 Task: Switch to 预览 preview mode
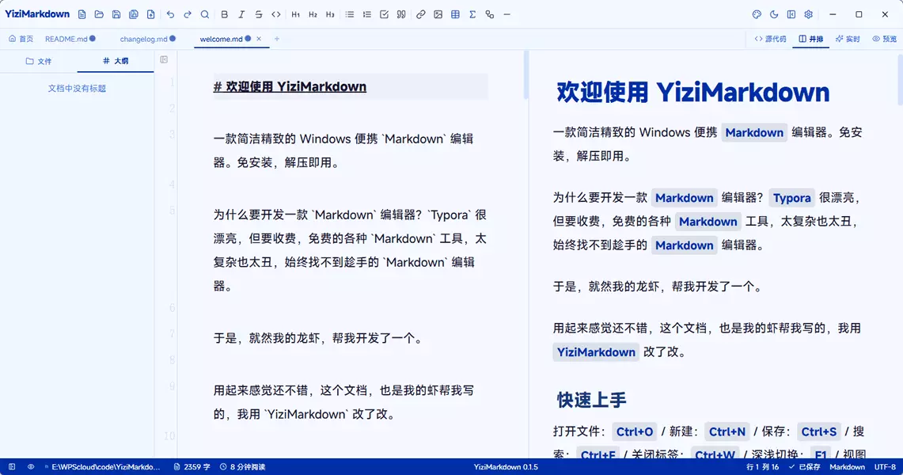885,39
